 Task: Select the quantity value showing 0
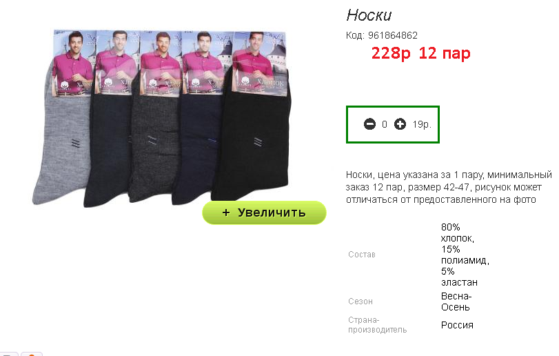385,124
